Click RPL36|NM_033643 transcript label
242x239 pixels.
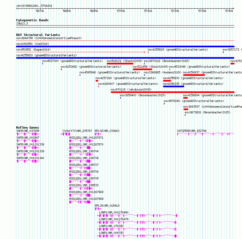(107, 131)
